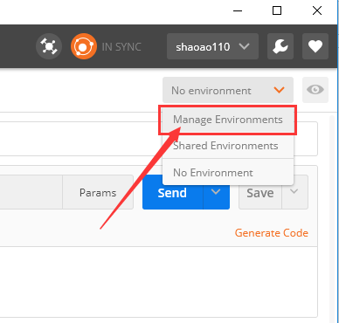Click the interceptor satellite icon in header
This screenshot has width=339, height=323.
click(49, 46)
